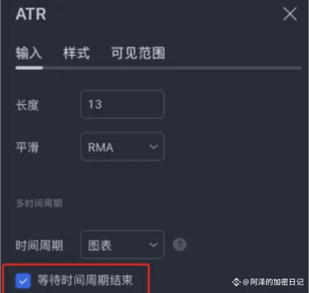Click the 多时间周期 section heading
Image resolution: width=309 pixels, height=293 pixels.
pyautogui.click(x=39, y=203)
